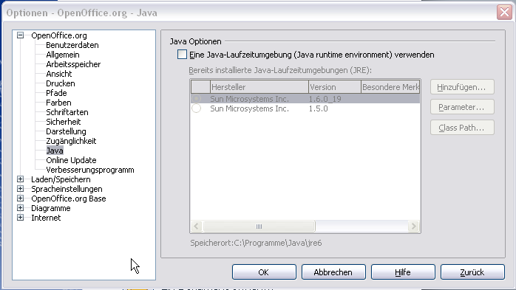The width and height of the screenshot is (516, 290).
Task: Expand the OpenOffice.org Base node
Action: pos(21,198)
